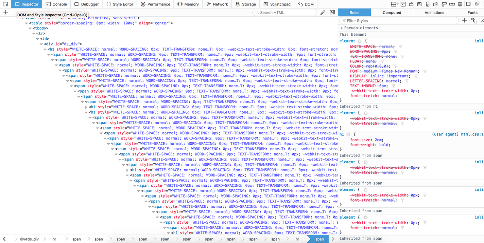
Task: Select div#ds_div in the breadcrumb bar
Action: coord(29,239)
